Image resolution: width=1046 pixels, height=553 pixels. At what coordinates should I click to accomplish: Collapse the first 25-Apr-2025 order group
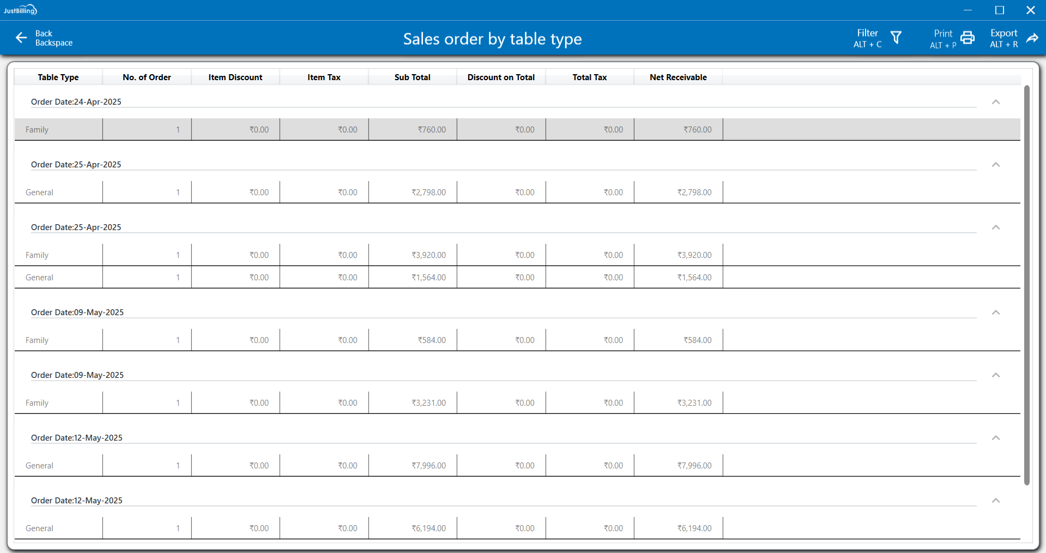(995, 165)
